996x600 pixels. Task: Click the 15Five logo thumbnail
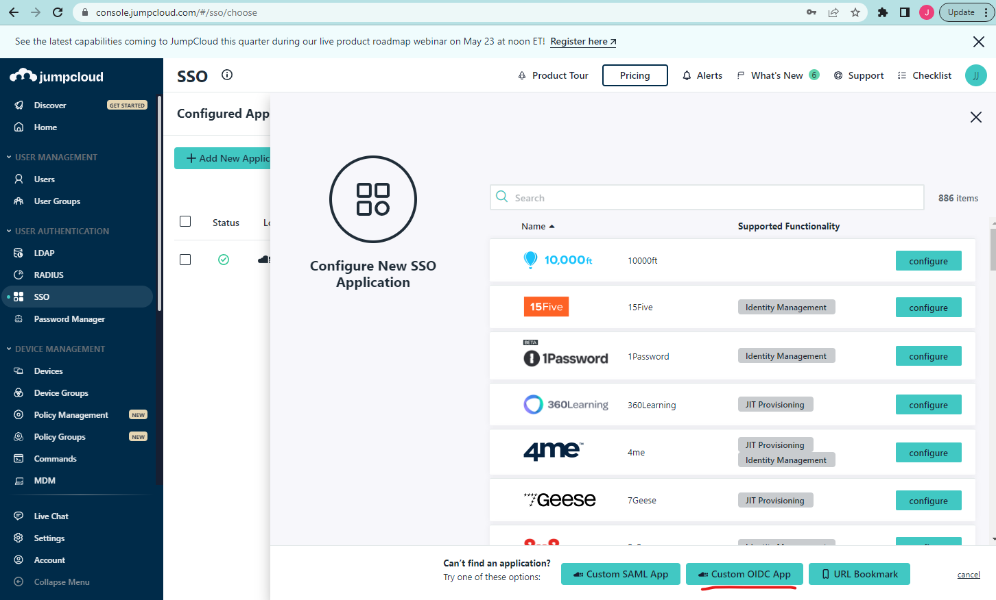(x=546, y=307)
